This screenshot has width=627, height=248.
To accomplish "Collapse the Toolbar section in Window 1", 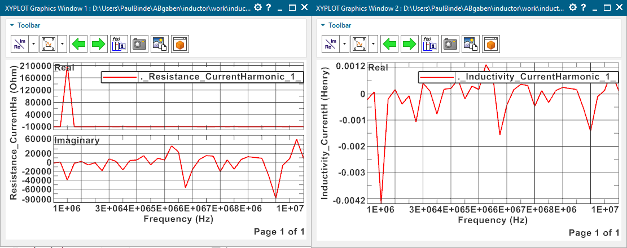I will click(x=12, y=25).
